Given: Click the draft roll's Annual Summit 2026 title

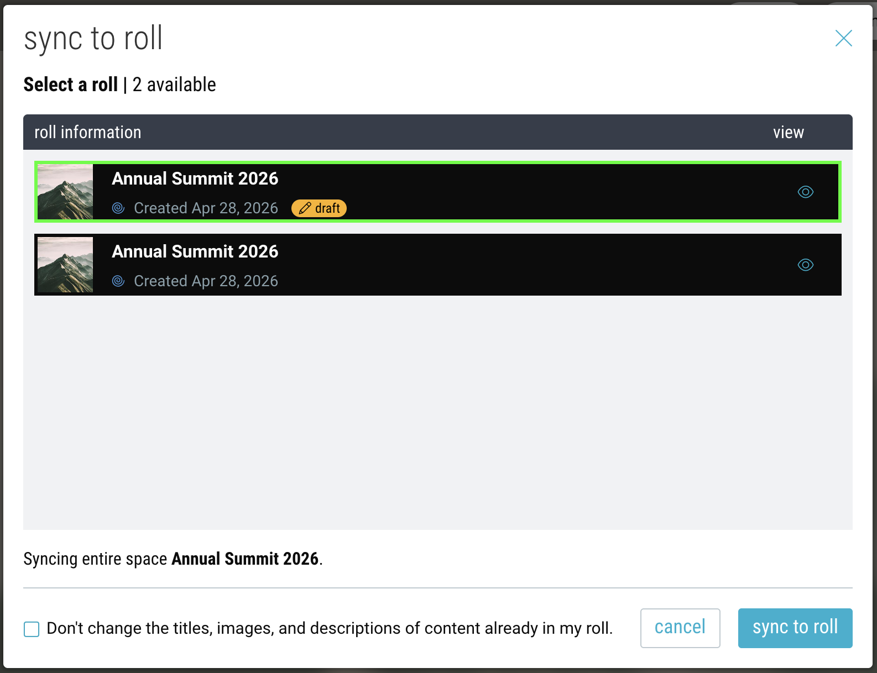Looking at the screenshot, I should click(195, 178).
